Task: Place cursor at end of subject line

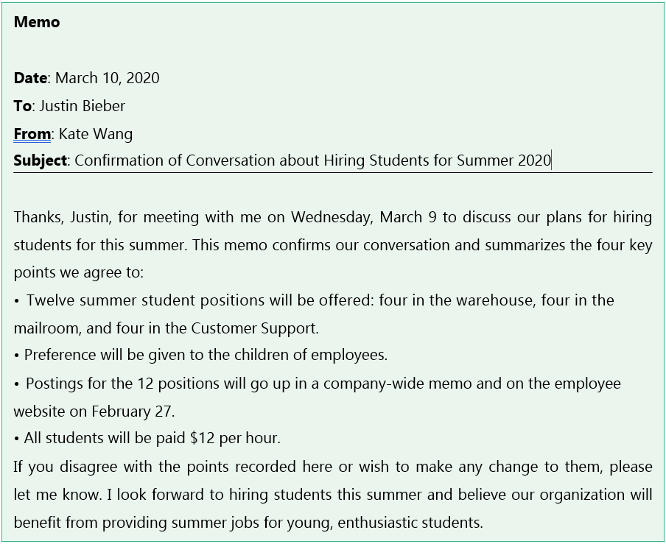Action: pos(552,160)
